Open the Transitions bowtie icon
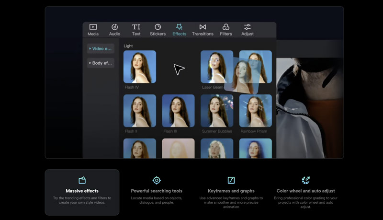 click(203, 27)
